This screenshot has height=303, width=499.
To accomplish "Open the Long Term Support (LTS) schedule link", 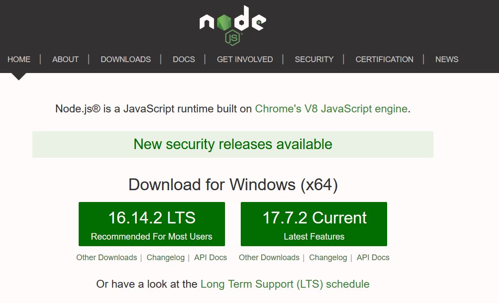I will click(x=285, y=284).
